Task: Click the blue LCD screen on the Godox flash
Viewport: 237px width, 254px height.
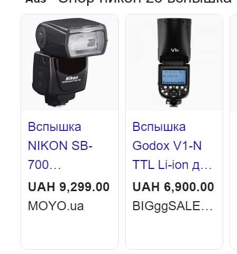Action: coord(174,77)
